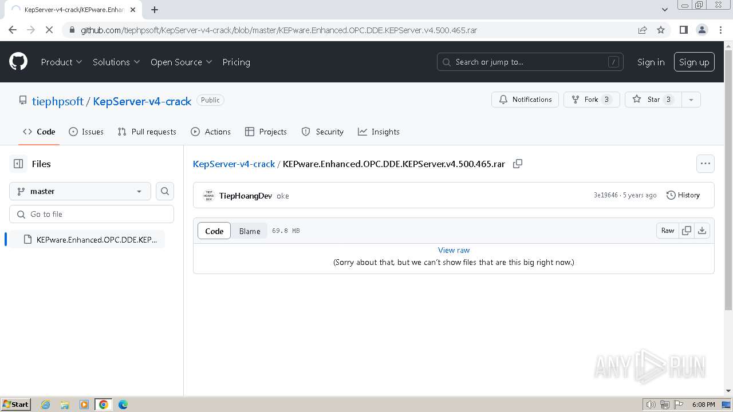Open the Chrome profile icon

tap(702, 30)
